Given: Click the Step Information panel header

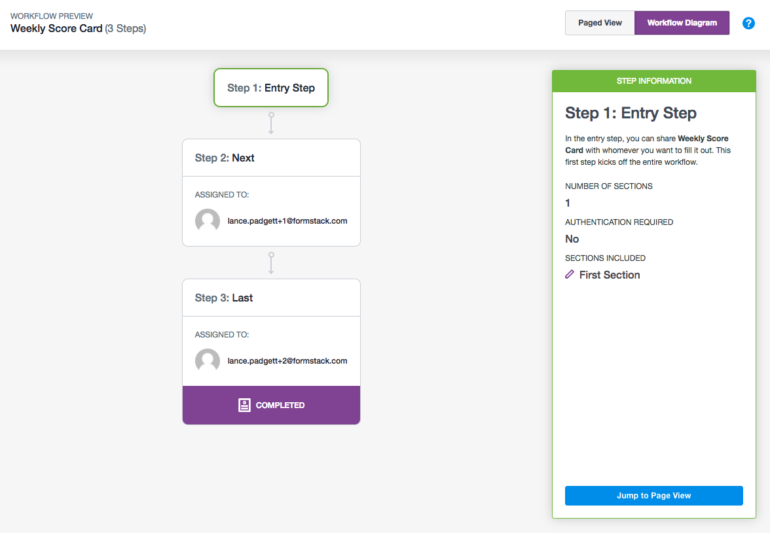Looking at the screenshot, I should (653, 81).
